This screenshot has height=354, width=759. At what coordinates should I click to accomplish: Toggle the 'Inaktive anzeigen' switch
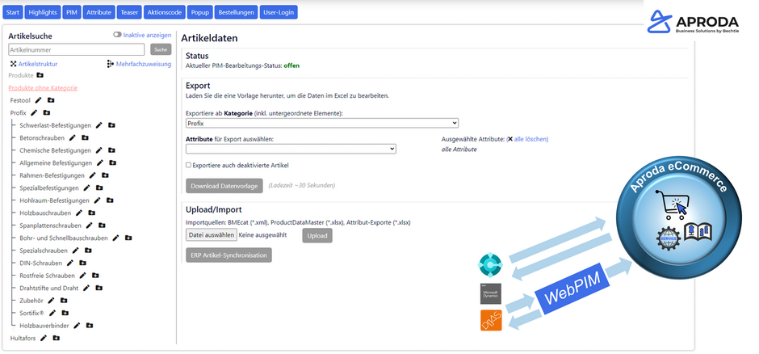click(x=117, y=35)
